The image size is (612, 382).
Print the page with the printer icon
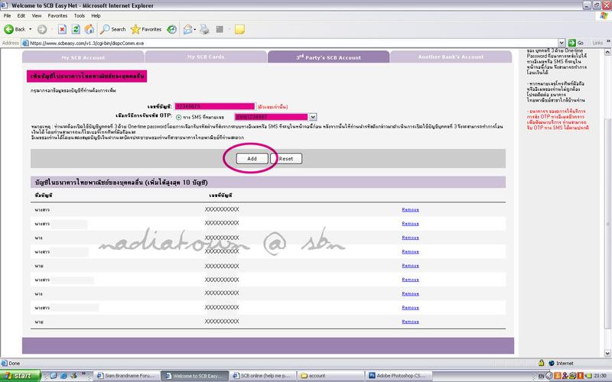(x=204, y=29)
